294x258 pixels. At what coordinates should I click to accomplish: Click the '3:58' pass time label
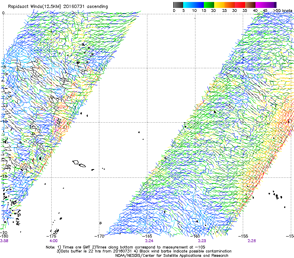pos(4,241)
